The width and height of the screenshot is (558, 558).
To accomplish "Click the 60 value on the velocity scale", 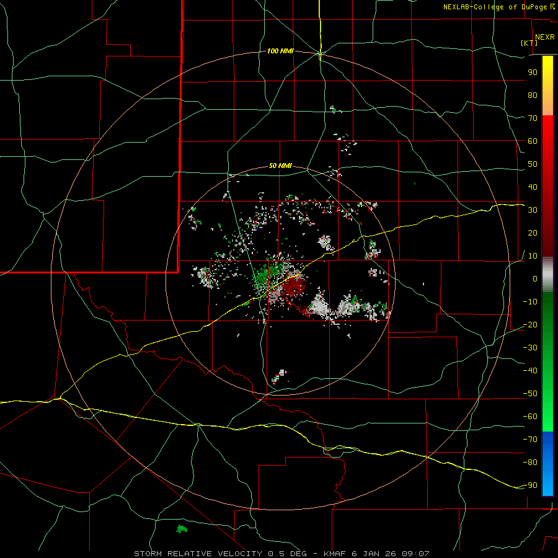I will [533, 141].
